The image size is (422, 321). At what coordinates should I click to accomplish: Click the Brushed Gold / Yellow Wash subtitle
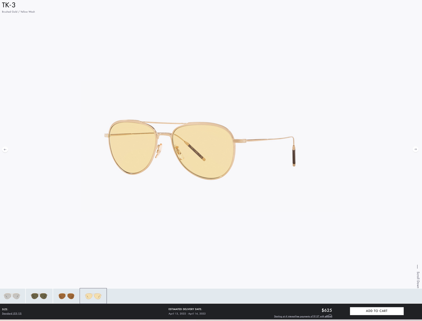[x=18, y=12]
